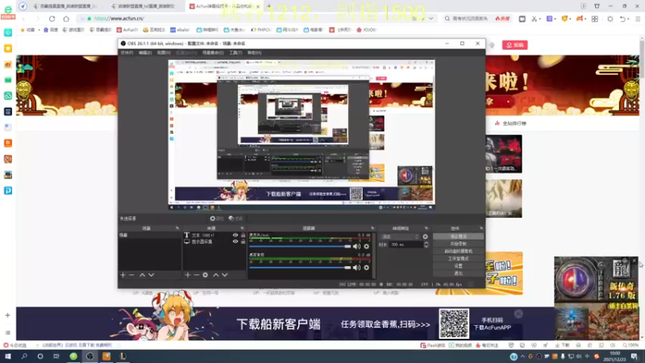Open transition properties gear icon

point(426,236)
